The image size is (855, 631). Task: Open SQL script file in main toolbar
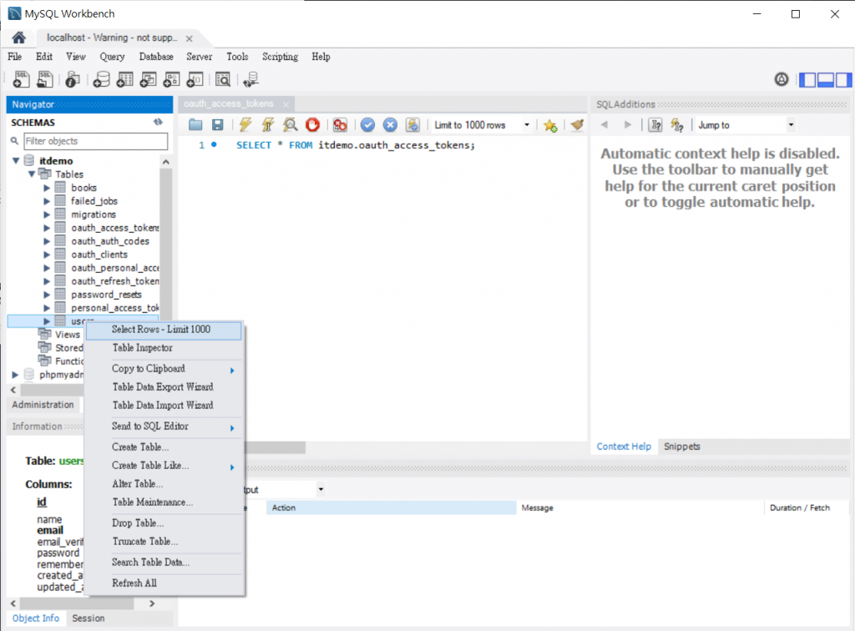pyautogui.click(x=45, y=79)
